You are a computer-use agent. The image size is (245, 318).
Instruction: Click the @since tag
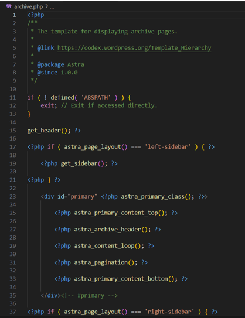coord(47,73)
